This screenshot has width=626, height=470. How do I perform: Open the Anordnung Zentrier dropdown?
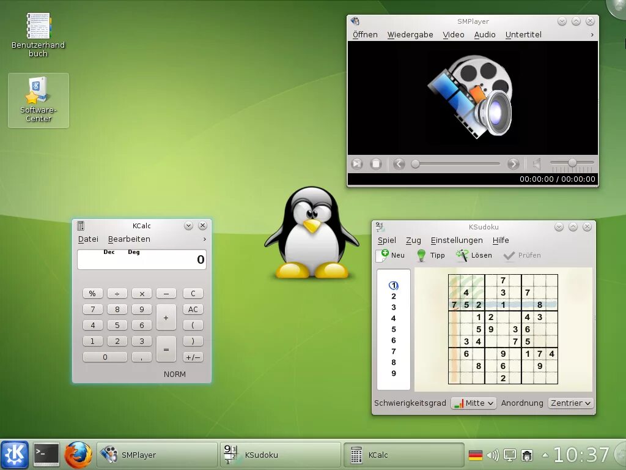(x=571, y=403)
